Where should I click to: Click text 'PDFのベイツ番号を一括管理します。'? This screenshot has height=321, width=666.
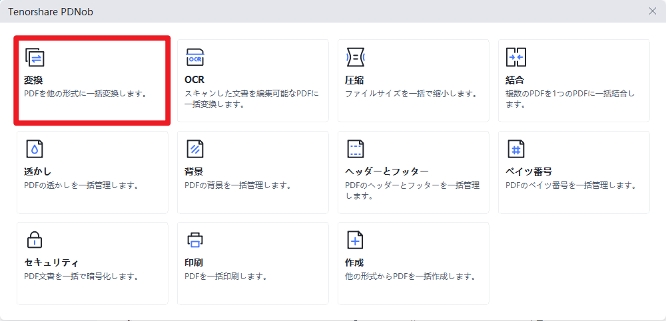[571, 185]
